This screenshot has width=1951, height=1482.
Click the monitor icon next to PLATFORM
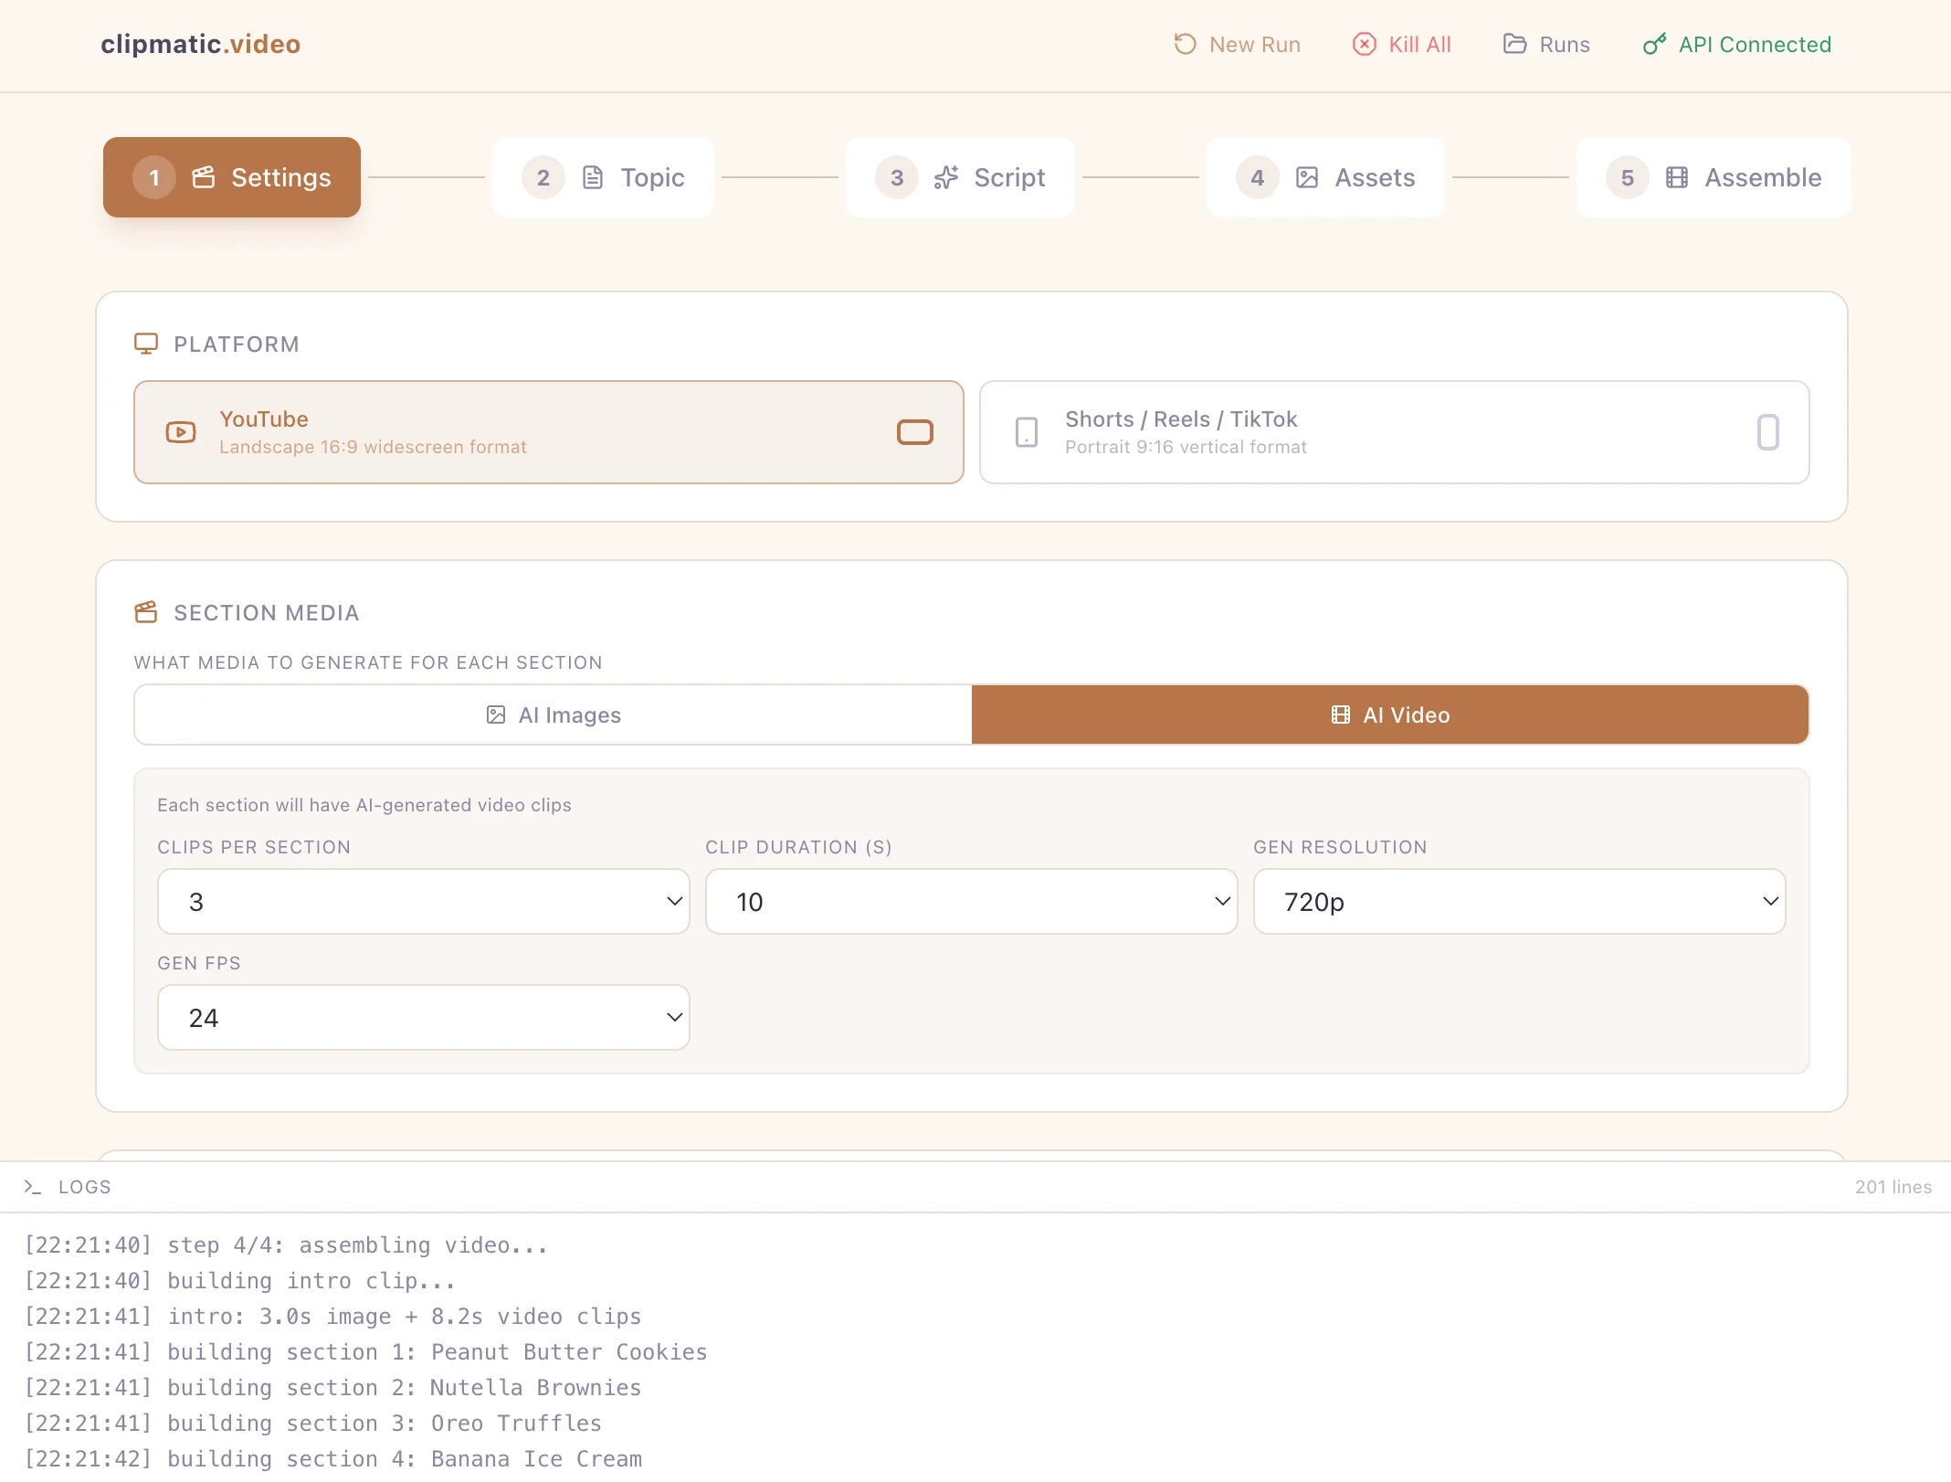tap(147, 344)
